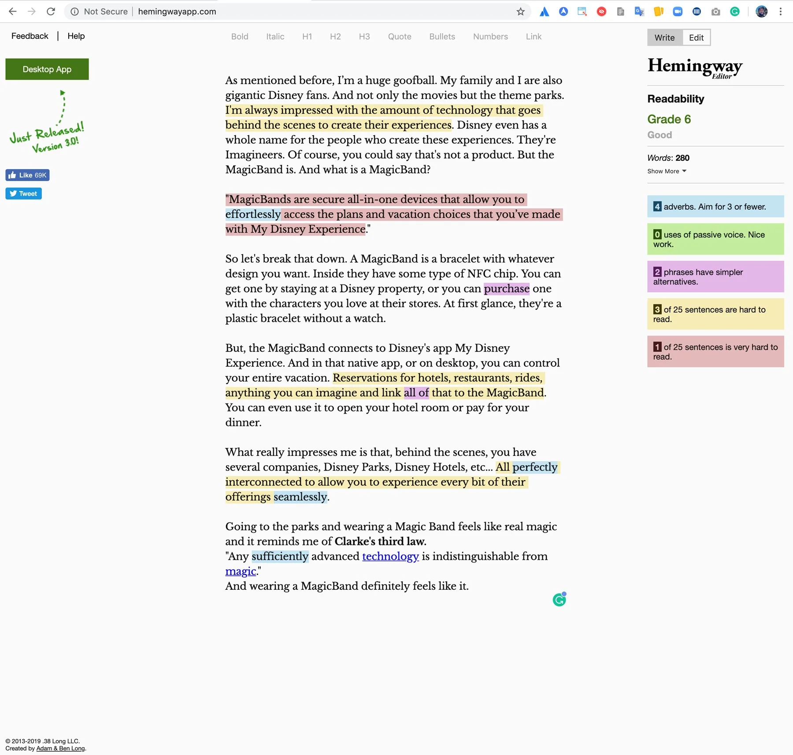Open the dark blue striped circle extension
793x755 pixels.
pos(697,12)
